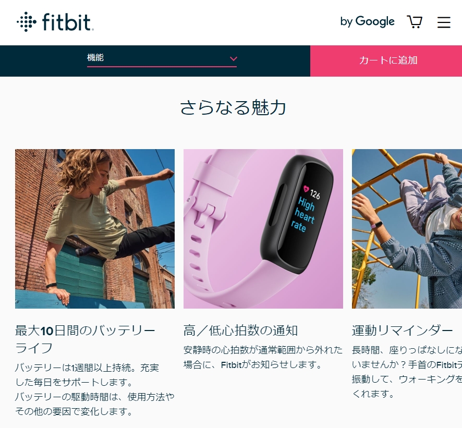
Task: Click the 126 heart rate readout on the tracker screen
Action: [314, 194]
